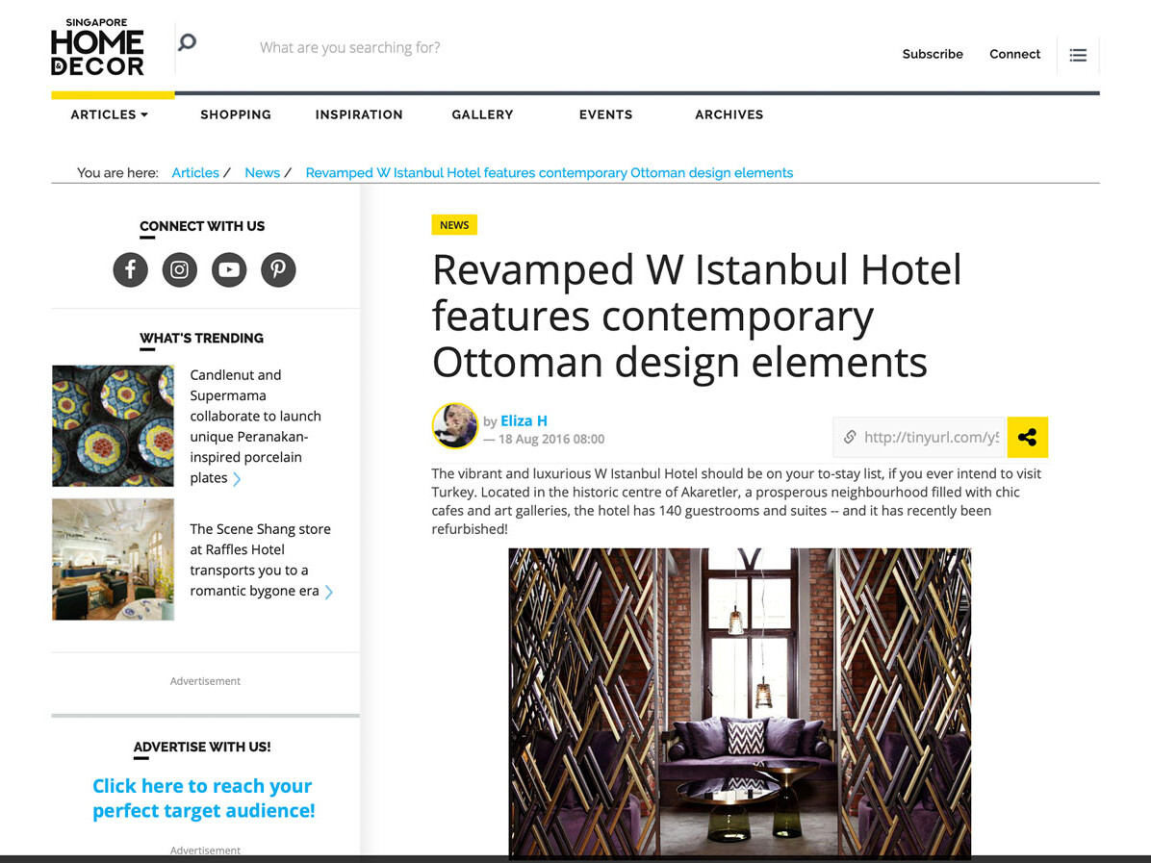1151x863 pixels.
Task: Click the 'You are here:' label
Action: [x=117, y=172]
